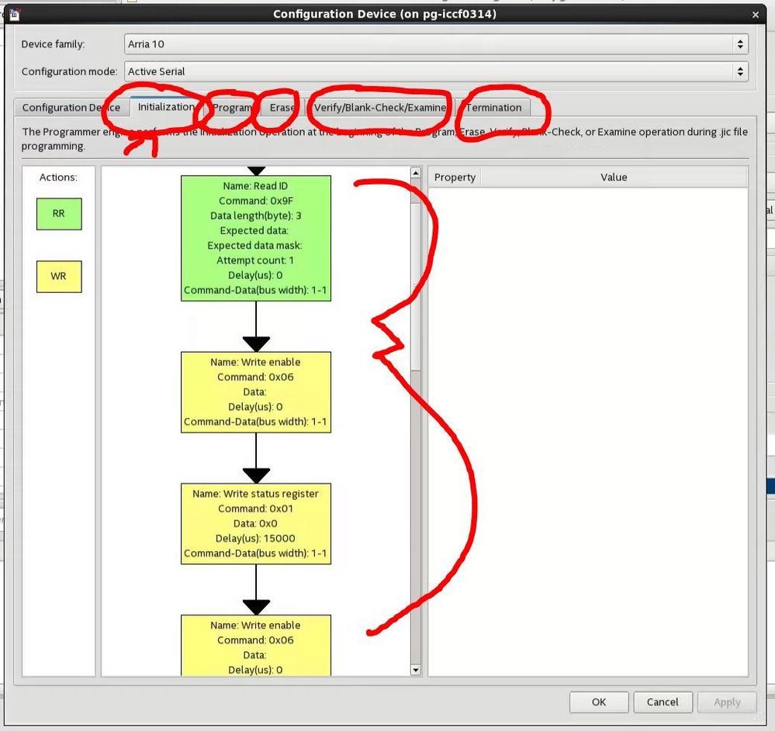This screenshot has width=775, height=731.
Task: Close the Configuration Device dialog
Action: (x=756, y=15)
